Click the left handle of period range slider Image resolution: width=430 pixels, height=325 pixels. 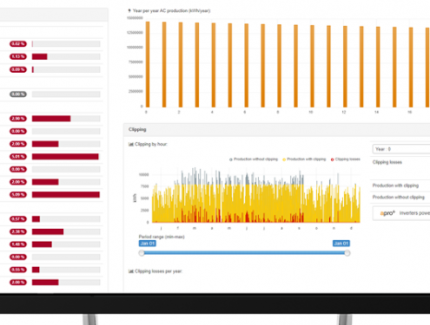tap(142, 253)
